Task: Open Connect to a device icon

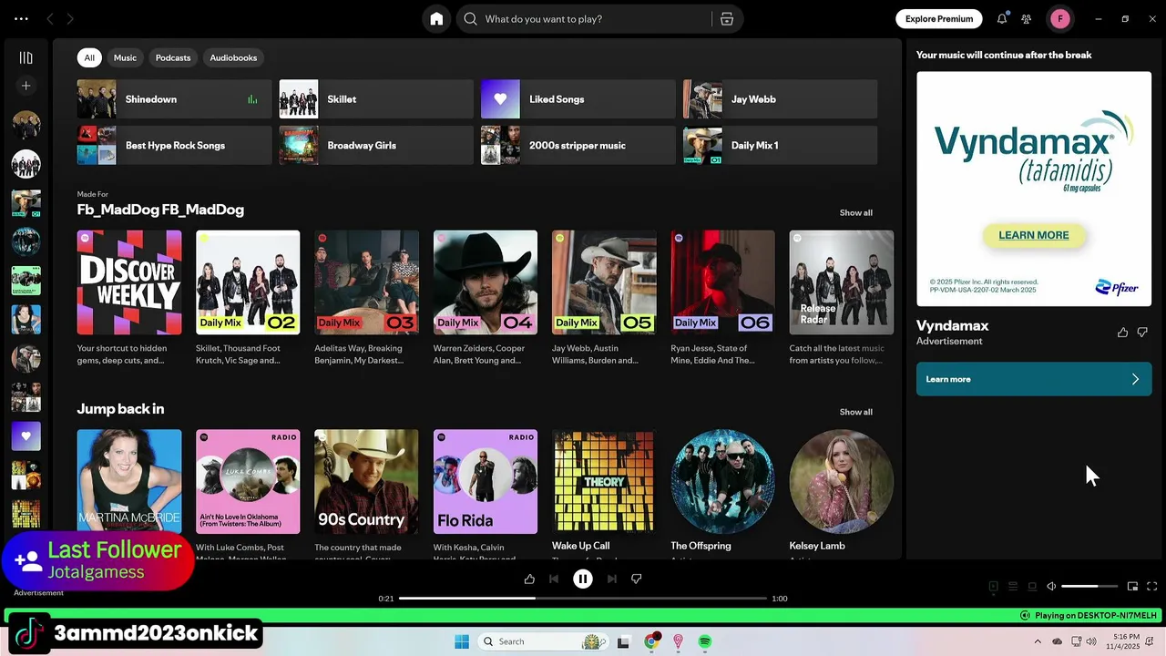Action: click(1032, 587)
